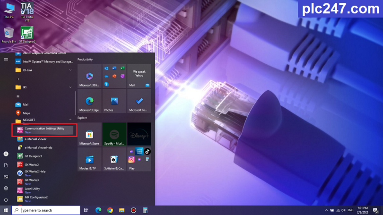
Task: Collapse the MELSOFT folder group
Action: point(70,120)
